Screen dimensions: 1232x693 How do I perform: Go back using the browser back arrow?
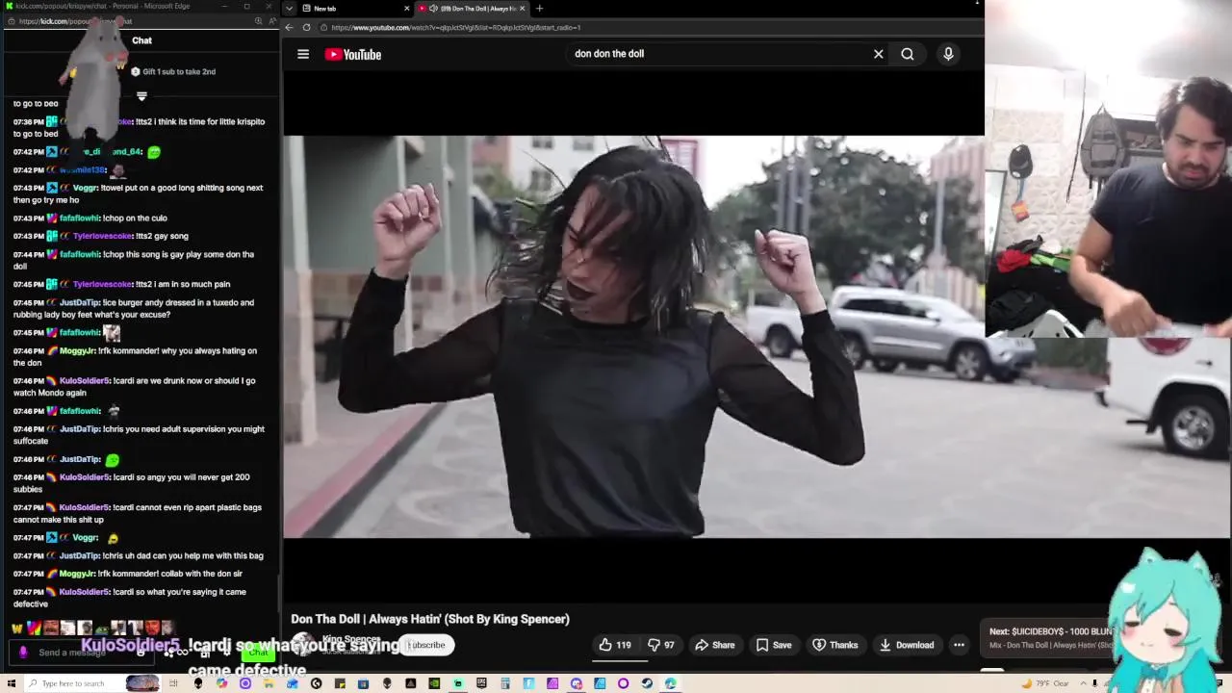click(290, 27)
